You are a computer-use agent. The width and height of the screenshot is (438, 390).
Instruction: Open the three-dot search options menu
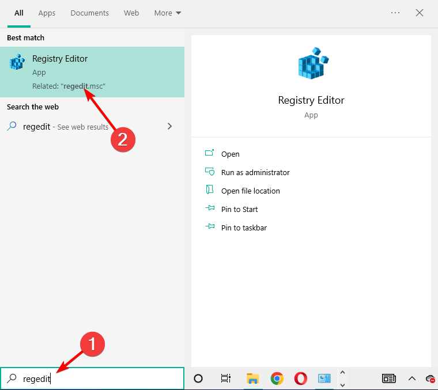(x=395, y=13)
